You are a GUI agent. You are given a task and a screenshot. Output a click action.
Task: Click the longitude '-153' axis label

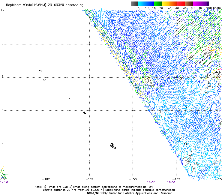click(x=176, y=179)
